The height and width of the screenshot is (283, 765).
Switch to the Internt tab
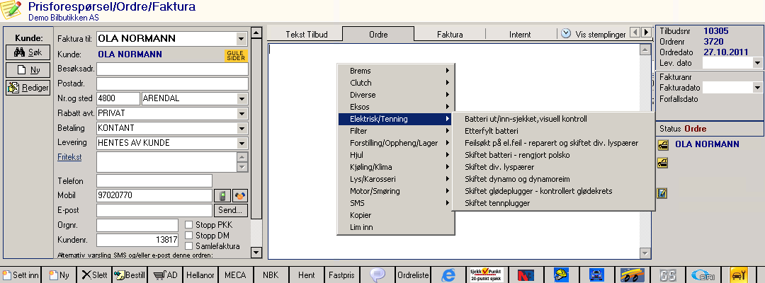(520, 35)
